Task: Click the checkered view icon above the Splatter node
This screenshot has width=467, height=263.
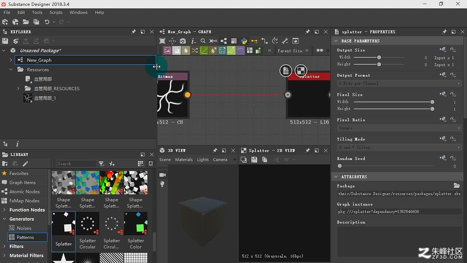Action: pyautogui.click(x=301, y=70)
